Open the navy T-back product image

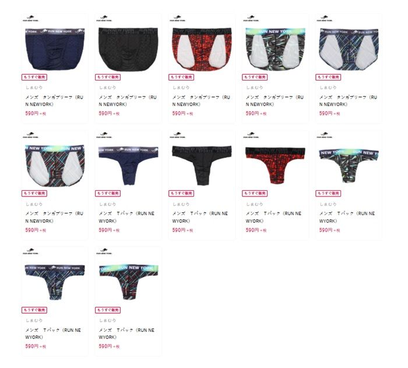[128, 166]
